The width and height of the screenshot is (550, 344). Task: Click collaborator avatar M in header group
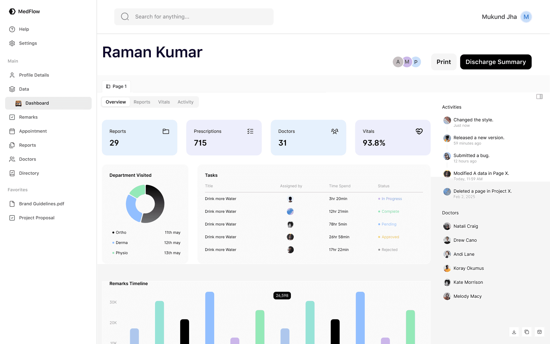(407, 62)
